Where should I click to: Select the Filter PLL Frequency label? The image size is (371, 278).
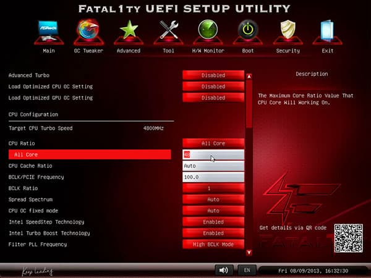coord(38,244)
